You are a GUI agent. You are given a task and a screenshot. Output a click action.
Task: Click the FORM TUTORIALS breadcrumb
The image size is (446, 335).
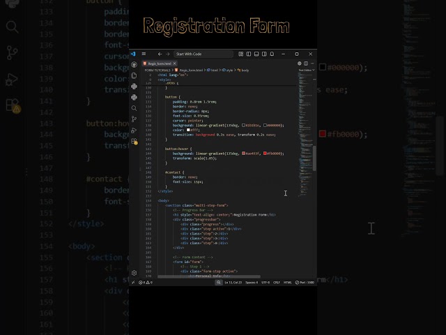click(x=157, y=70)
